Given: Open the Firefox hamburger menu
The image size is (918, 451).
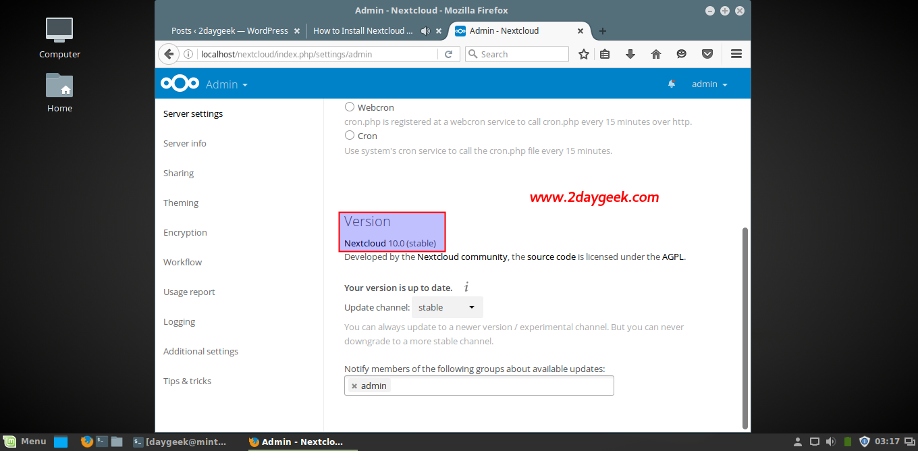Looking at the screenshot, I should [736, 54].
